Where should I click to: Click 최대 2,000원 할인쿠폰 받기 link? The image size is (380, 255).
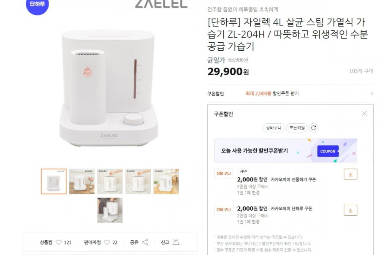click(x=272, y=94)
